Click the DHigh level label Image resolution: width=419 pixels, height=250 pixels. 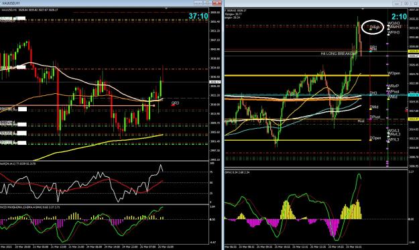[x=374, y=27]
